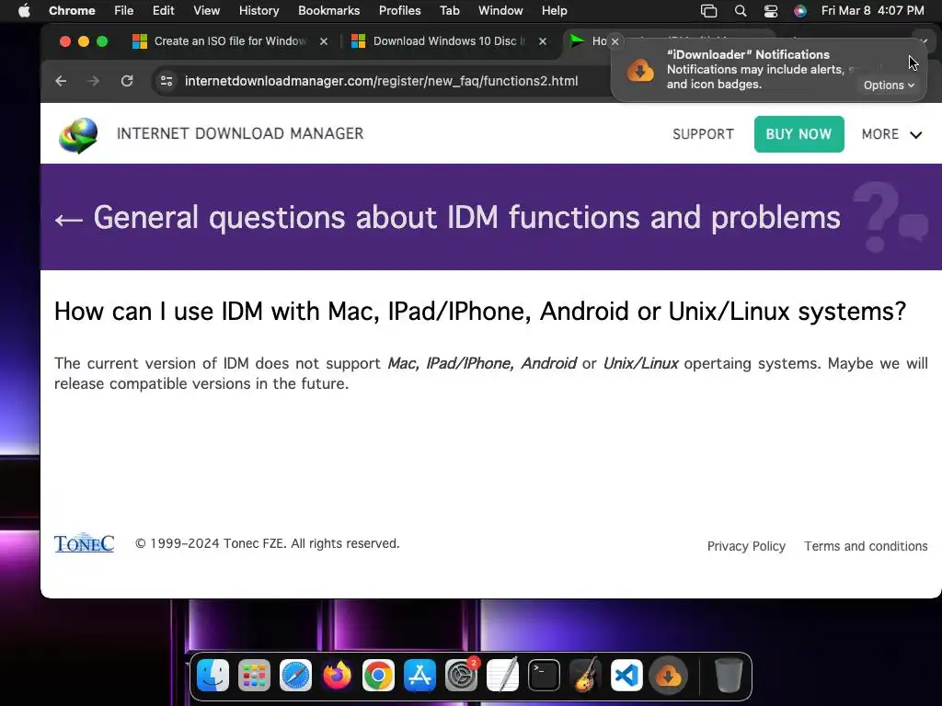The width and height of the screenshot is (942, 706).
Task: Switch to Download Windows 10 Disc tab
Action: point(449,40)
